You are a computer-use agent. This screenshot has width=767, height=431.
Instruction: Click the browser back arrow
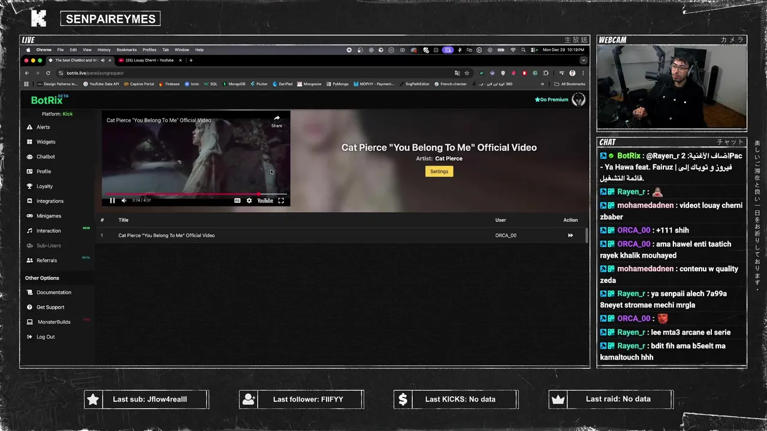pos(27,73)
